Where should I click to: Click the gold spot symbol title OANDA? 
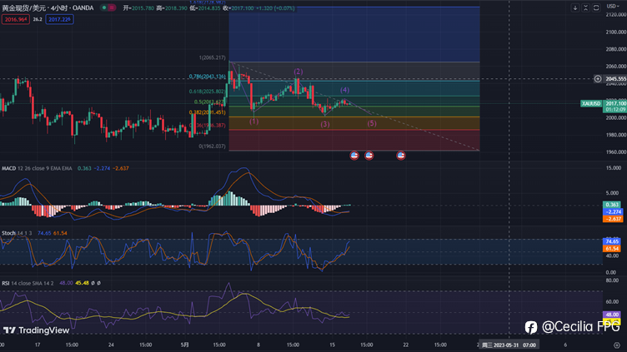[x=48, y=7]
